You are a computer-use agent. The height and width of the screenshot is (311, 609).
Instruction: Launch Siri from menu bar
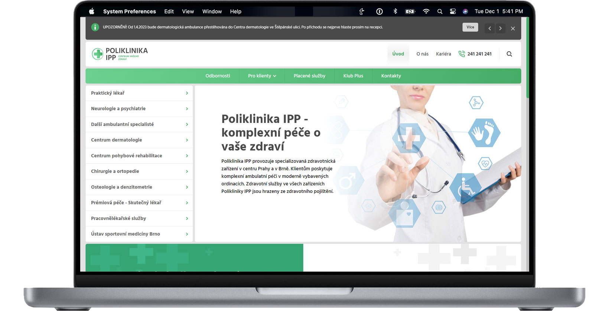point(465,11)
